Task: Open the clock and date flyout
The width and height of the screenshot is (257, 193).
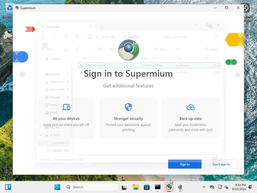Action: pos(239,187)
